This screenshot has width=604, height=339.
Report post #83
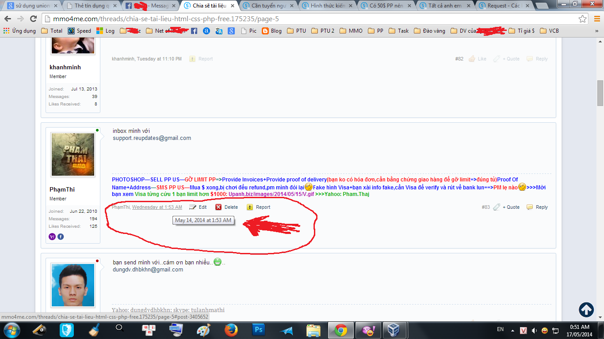click(x=258, y=207)
